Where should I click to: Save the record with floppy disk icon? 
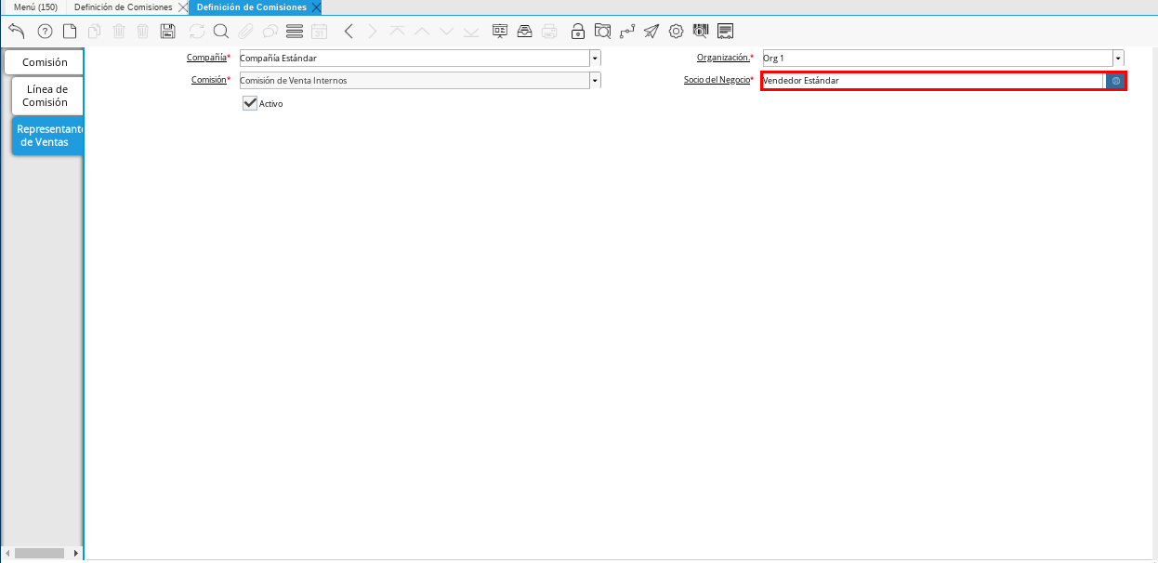[168, 31]
